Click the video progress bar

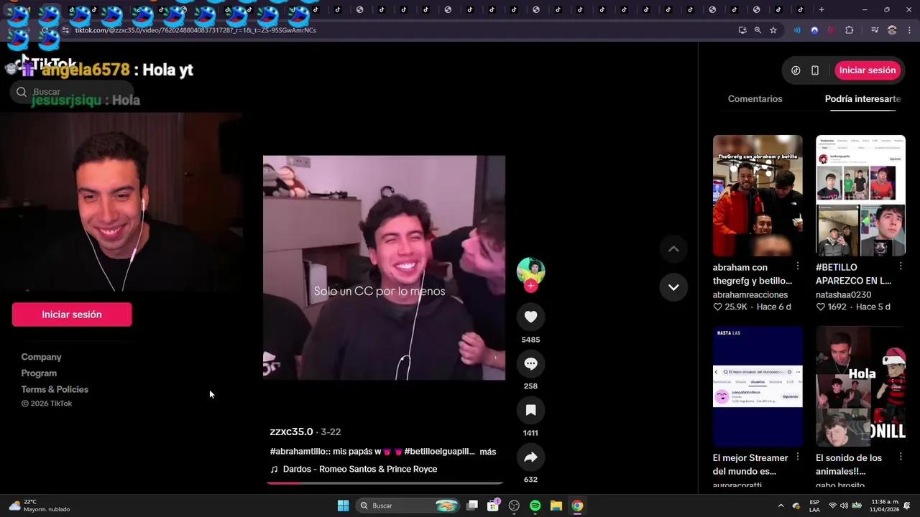[385, 483]
